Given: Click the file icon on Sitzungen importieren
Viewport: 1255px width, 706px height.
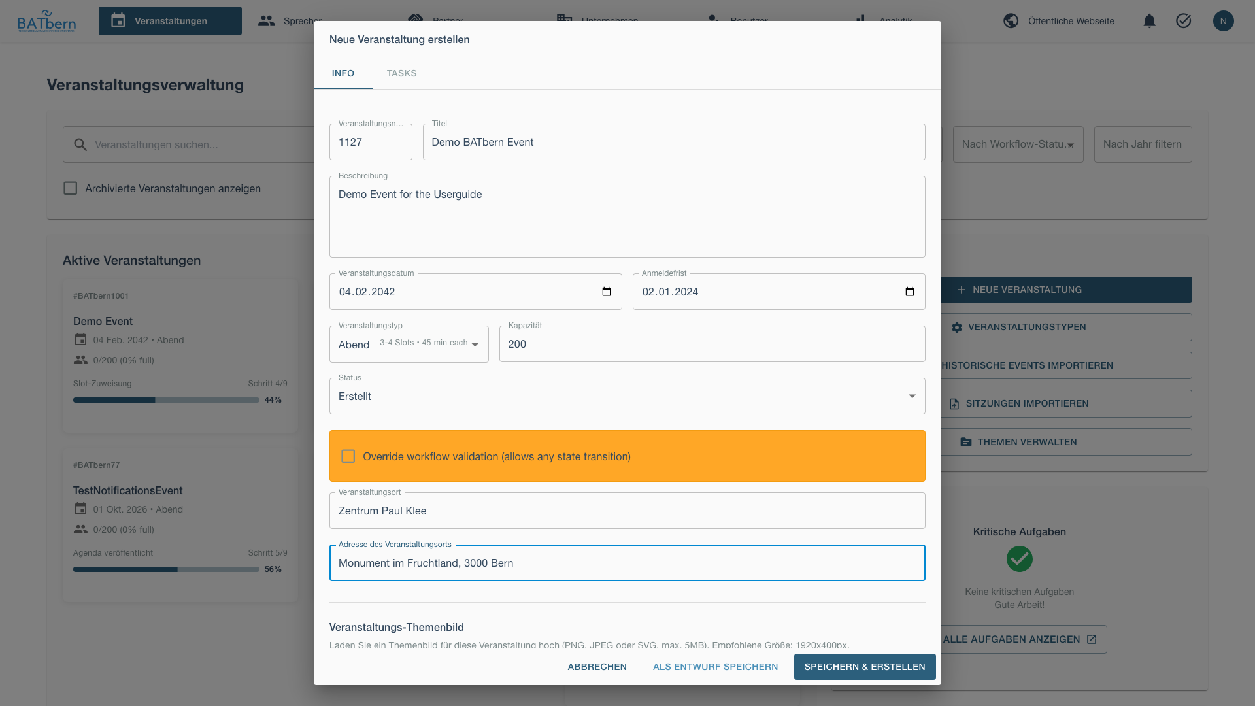Looking at the screenshot, I should 954,404.
